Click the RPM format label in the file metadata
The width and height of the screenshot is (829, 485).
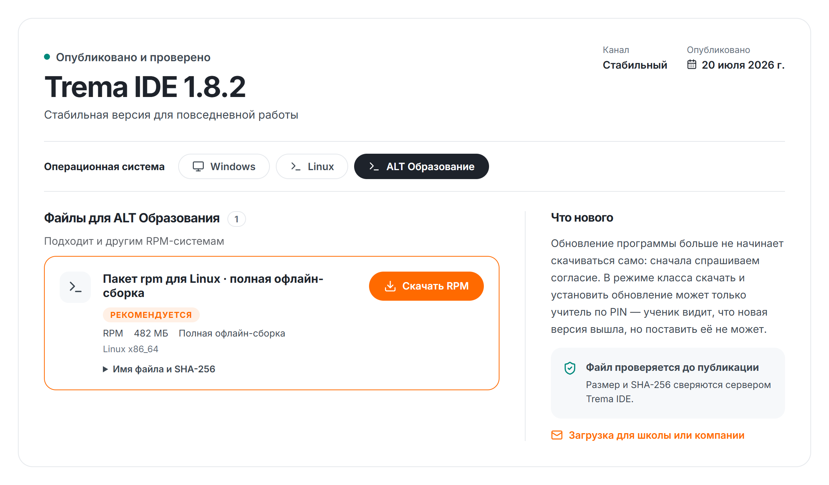(x=113, y=333)
